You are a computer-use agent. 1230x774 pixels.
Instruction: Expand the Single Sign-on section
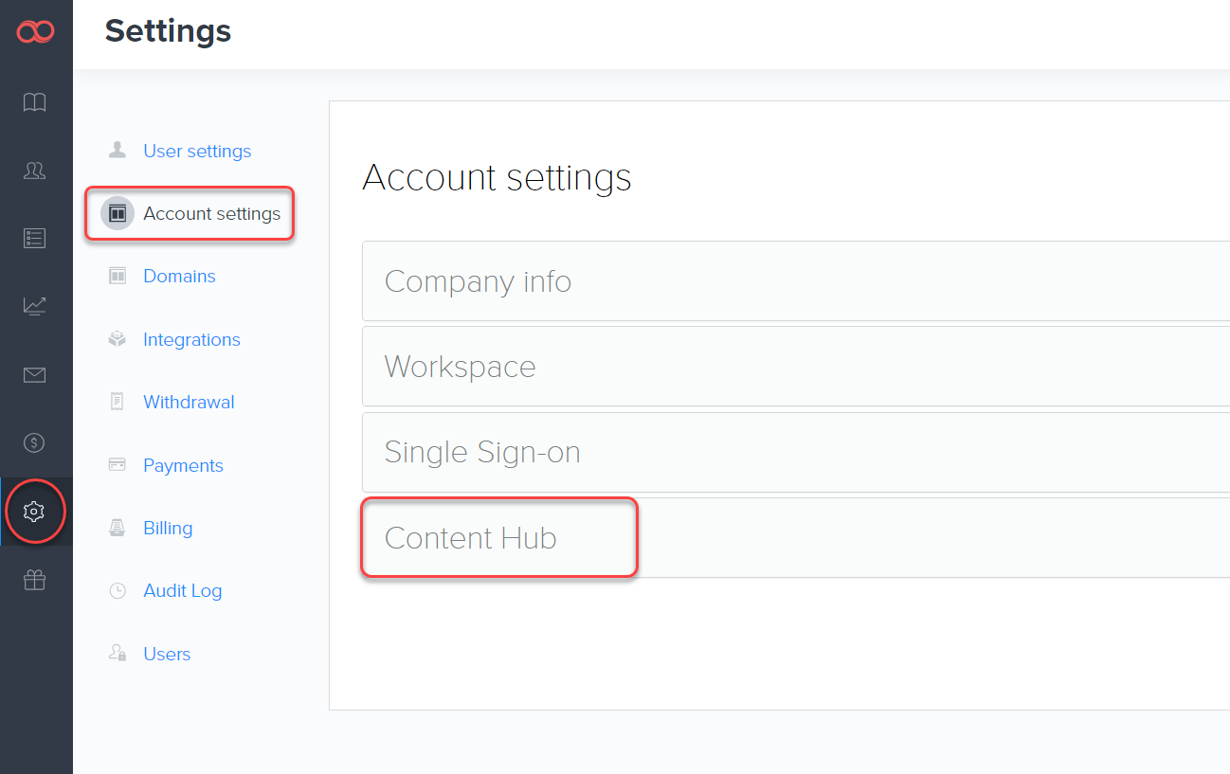coord(482,452)
